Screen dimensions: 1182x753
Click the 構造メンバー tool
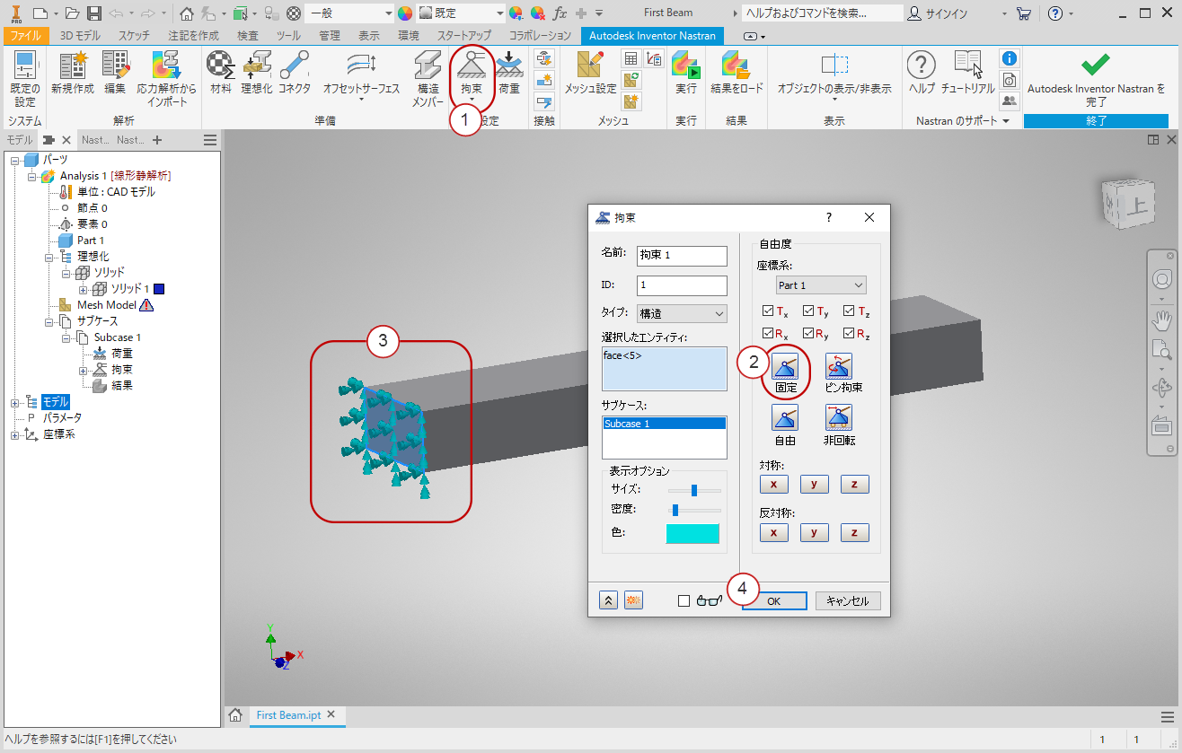pyautogui.click(x=428, y=79)
